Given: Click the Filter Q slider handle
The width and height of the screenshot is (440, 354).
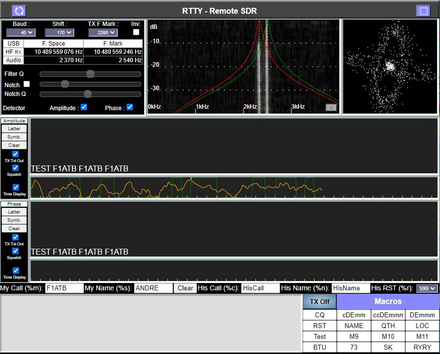Looking at the screenshot, I should pos(90,74).
